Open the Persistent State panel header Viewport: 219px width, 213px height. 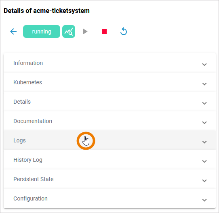tap(109, 179)
